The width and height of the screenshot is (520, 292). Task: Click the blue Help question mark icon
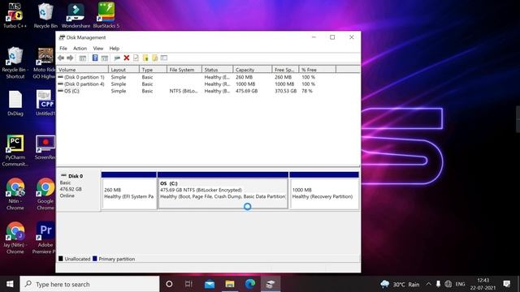95,58
